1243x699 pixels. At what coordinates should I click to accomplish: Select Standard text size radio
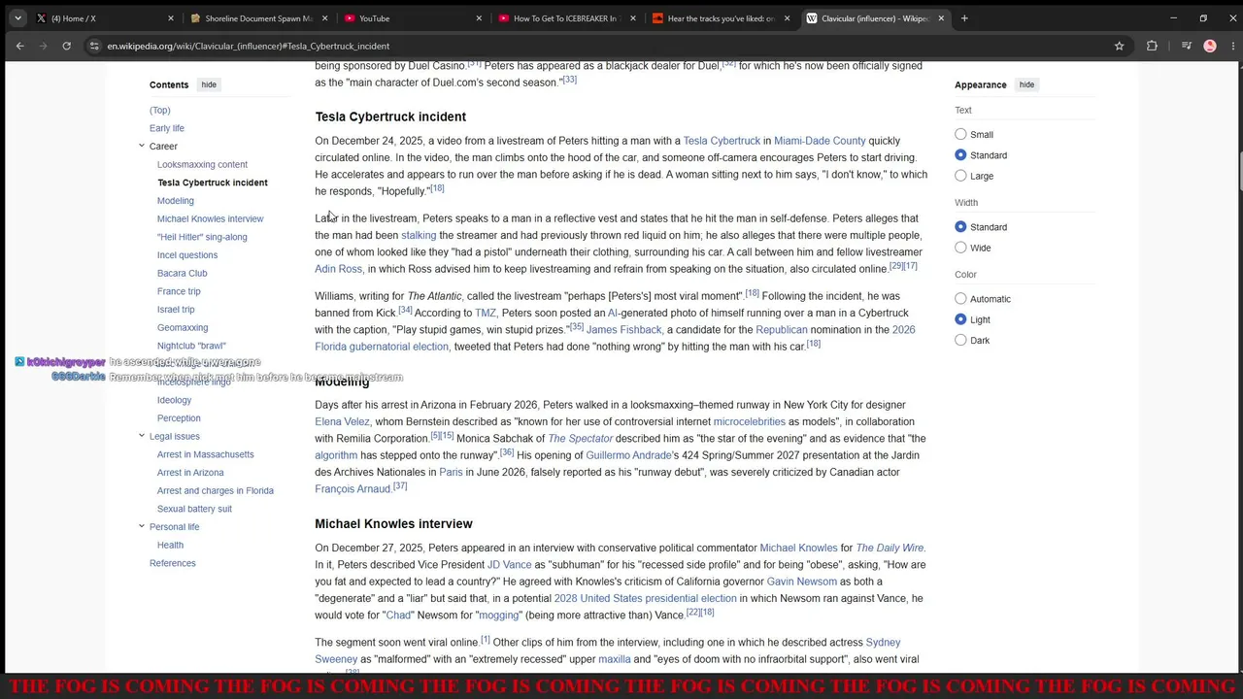[x=960, y=155]
